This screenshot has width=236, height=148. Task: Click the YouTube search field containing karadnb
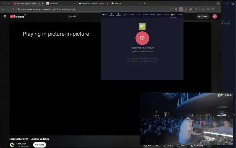[84, 17]
